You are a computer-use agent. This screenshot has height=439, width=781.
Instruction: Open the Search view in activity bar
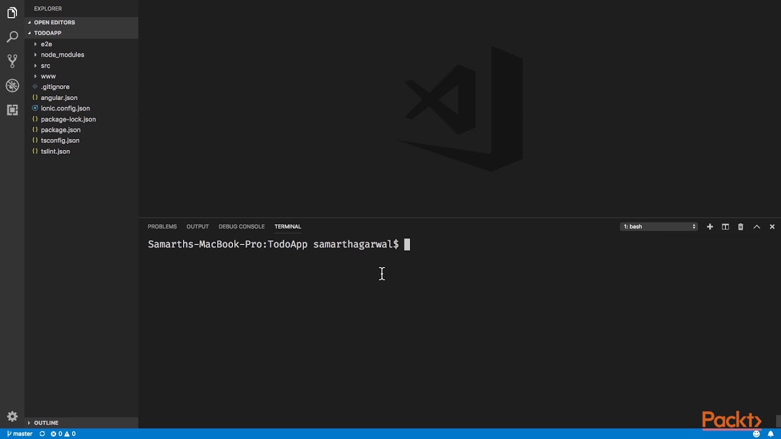12,37
